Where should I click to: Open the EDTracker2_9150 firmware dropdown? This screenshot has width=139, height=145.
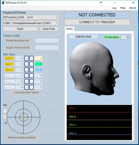point(30,17)
